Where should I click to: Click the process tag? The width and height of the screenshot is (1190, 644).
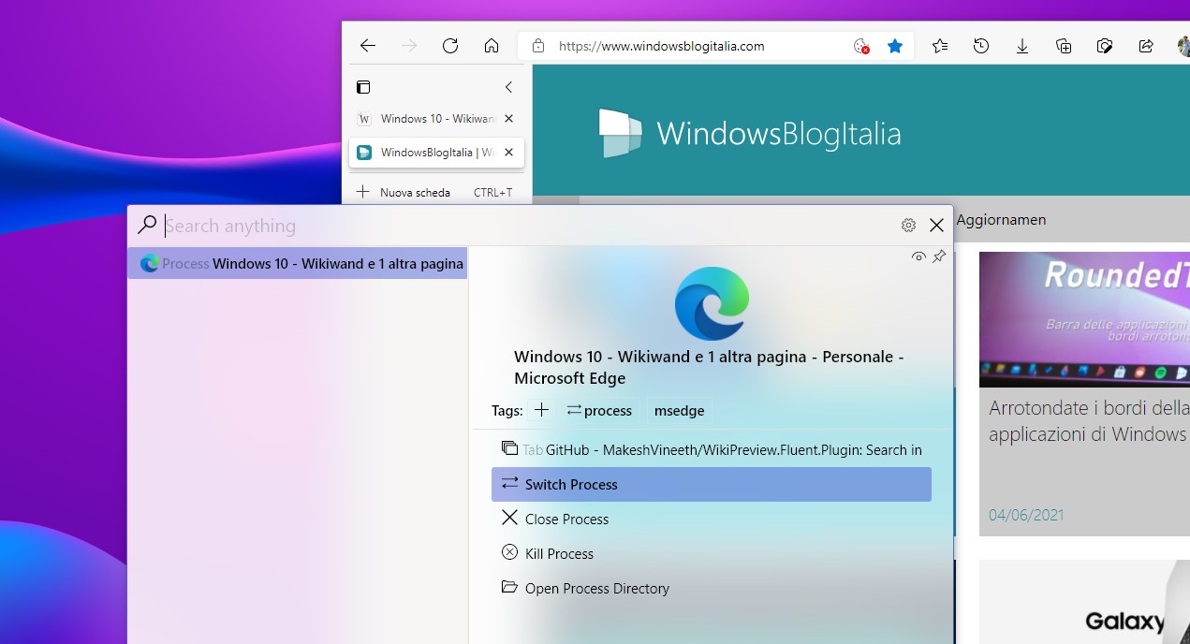tap(599, 410)
